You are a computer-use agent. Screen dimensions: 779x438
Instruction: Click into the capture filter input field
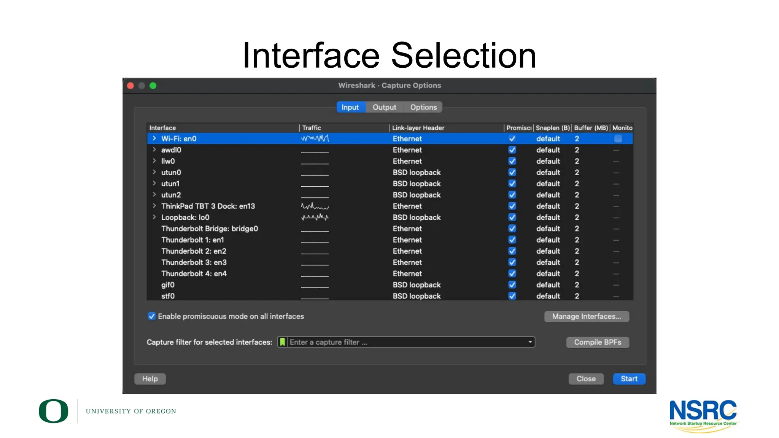(x=406, y=342)
